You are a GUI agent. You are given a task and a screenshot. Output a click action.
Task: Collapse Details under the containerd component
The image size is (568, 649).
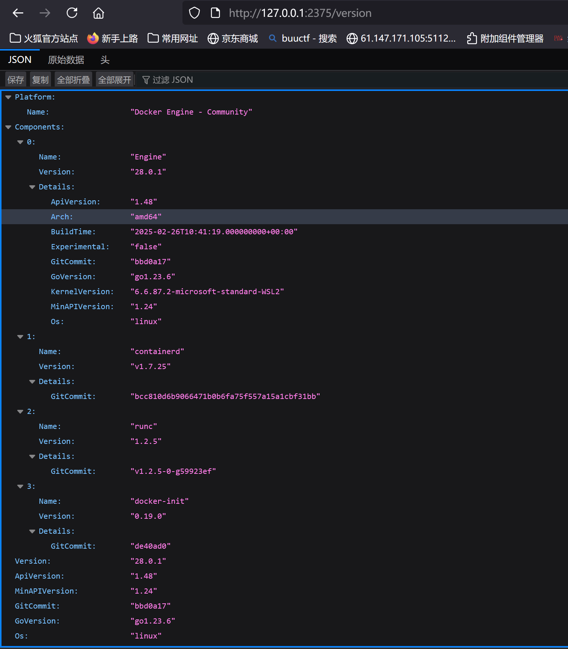coord(32,382)
